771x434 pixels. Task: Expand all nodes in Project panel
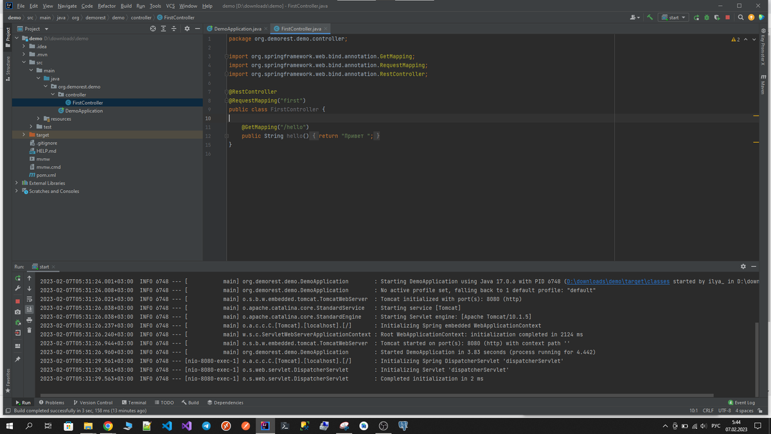163,29
